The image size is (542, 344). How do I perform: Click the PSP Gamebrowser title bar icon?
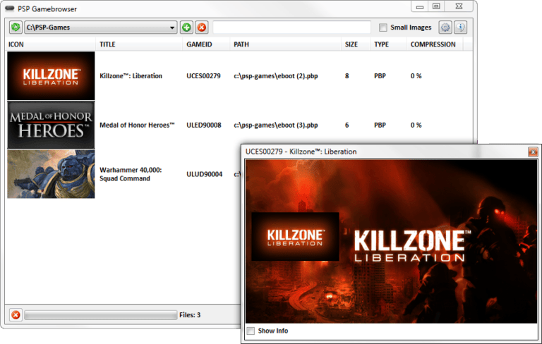click(x=11, y=7)
